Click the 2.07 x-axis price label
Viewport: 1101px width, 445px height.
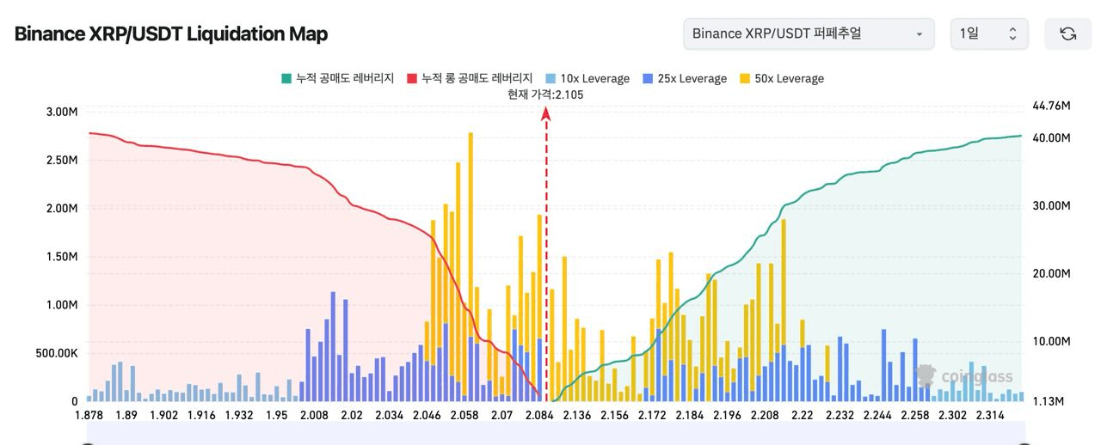point(501,416)
